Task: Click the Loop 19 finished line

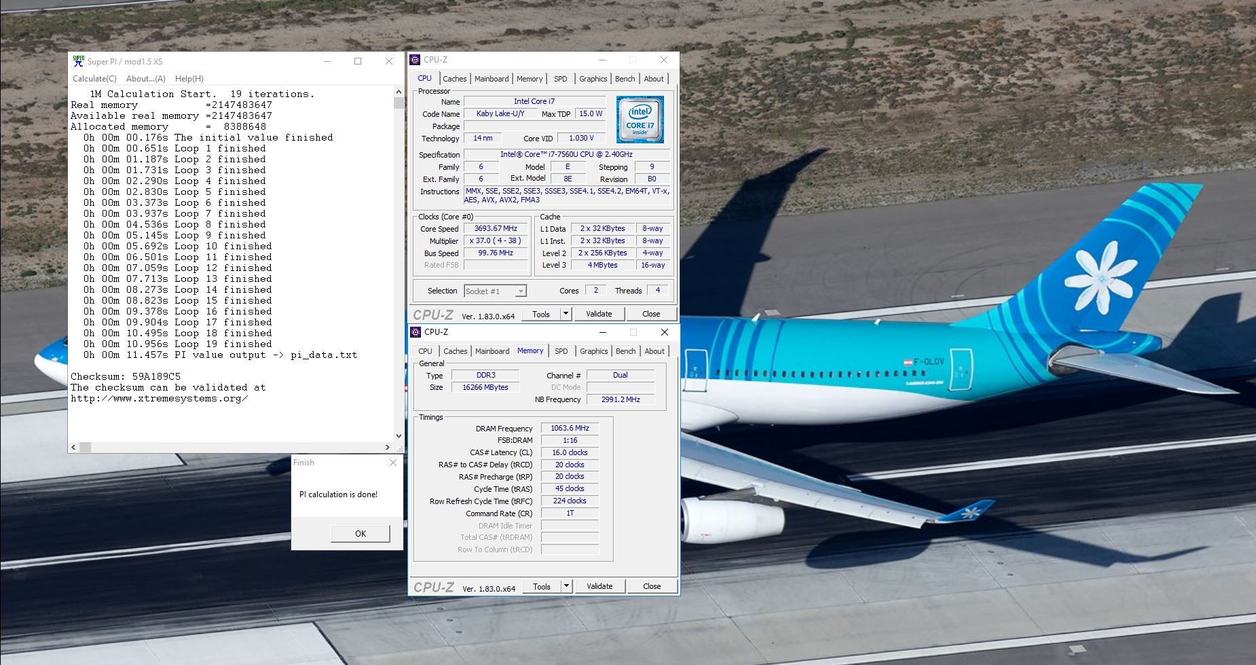Action: [177, 344]
